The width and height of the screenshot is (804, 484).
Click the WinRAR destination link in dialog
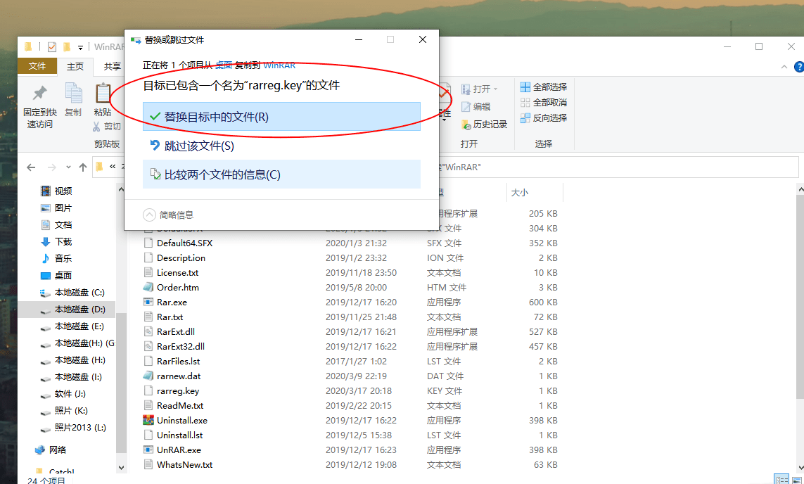click(x=279, y=65)
